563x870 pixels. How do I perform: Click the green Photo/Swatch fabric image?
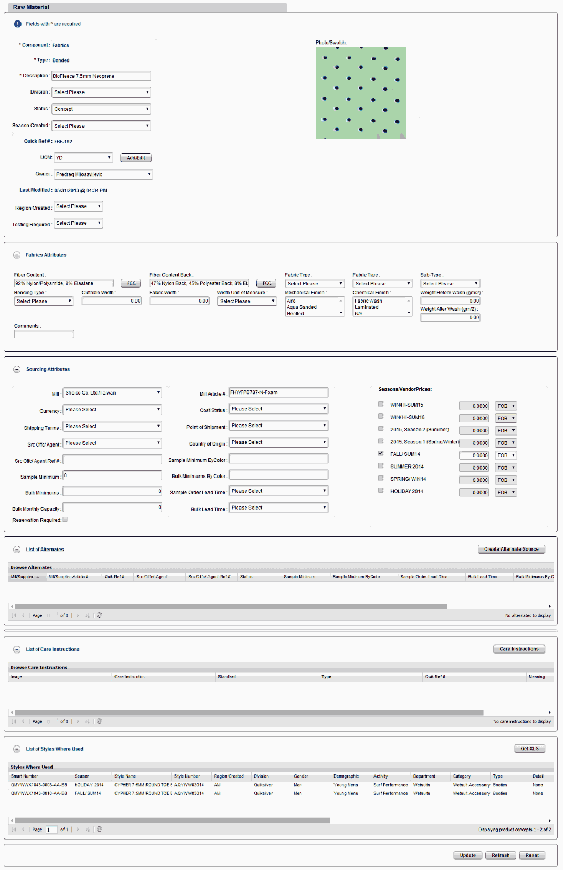pyautogui.click(x=361, y=94)
